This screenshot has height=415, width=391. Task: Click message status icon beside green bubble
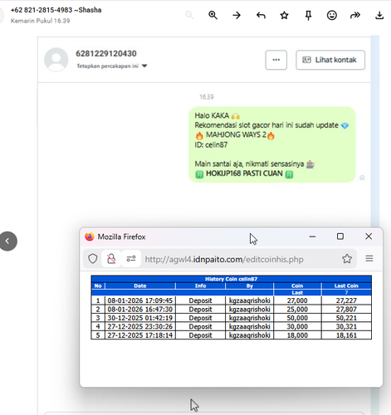click(362, 178)
